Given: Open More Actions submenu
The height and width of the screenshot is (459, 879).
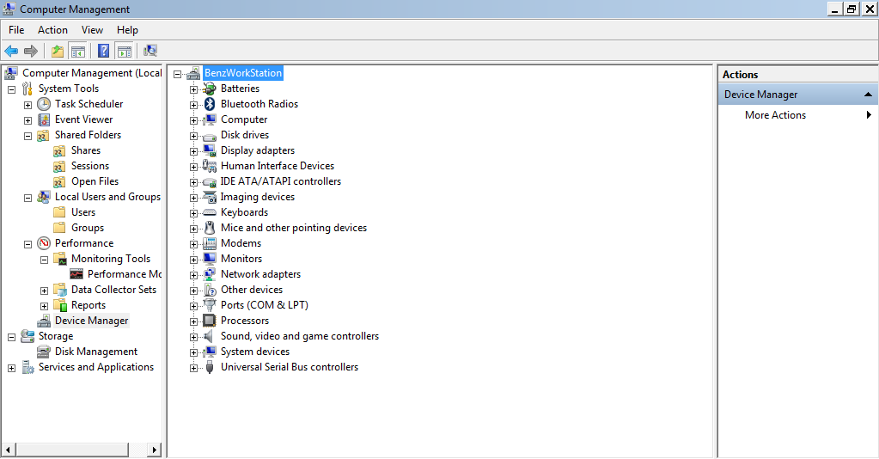Looking at the screenshot, I should coord(797,115).
